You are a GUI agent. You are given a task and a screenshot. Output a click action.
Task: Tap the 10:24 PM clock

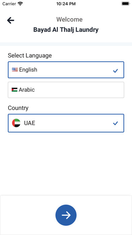(66, 4)
